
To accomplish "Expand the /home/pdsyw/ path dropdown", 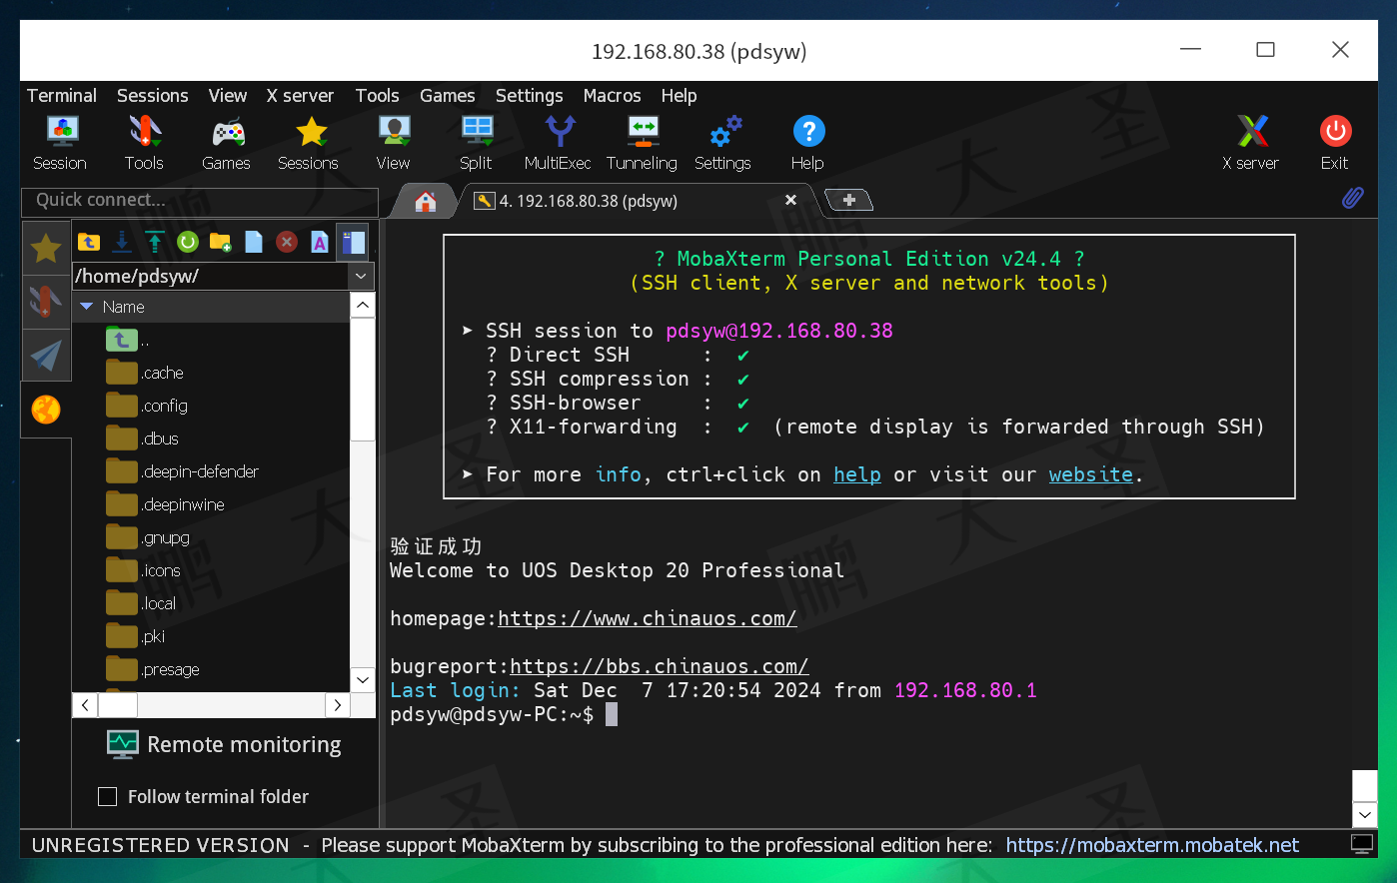I will pos(361,276).
